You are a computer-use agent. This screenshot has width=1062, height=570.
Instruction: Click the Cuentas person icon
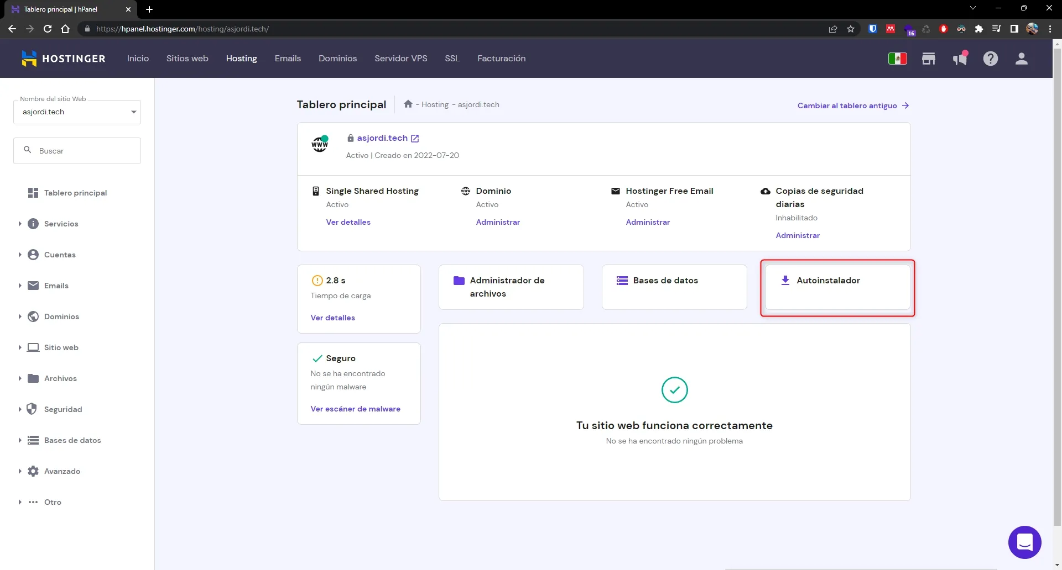click(x=33, y=255)
